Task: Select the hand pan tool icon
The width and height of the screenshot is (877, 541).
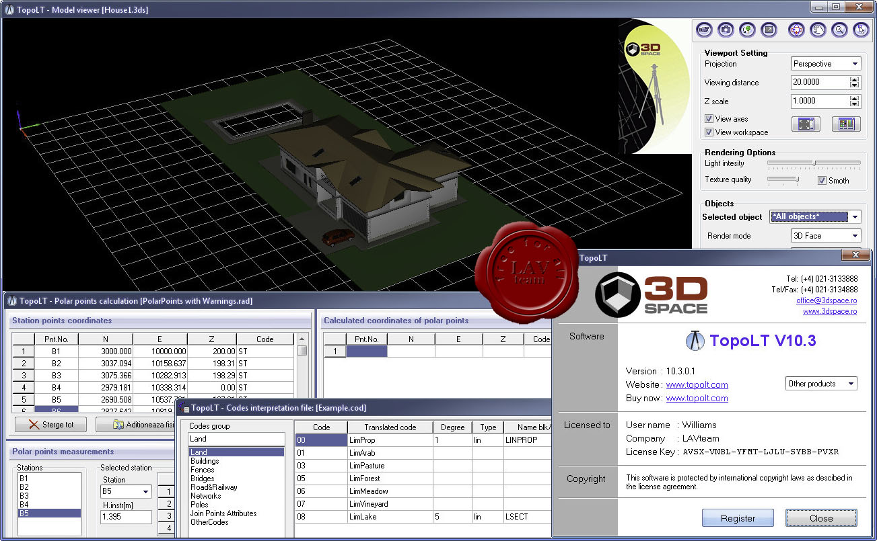Action: point(818,30)
